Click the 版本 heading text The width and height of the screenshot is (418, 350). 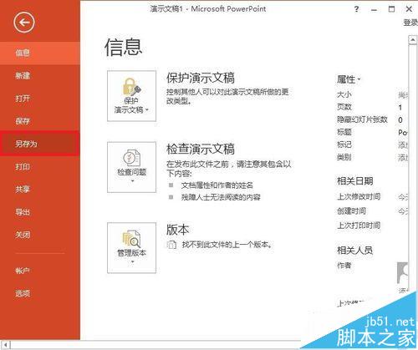click(x=177, y=230)
